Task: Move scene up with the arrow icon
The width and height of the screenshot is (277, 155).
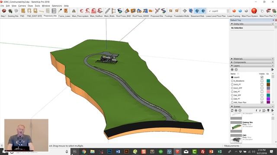Action: [260, 110]
